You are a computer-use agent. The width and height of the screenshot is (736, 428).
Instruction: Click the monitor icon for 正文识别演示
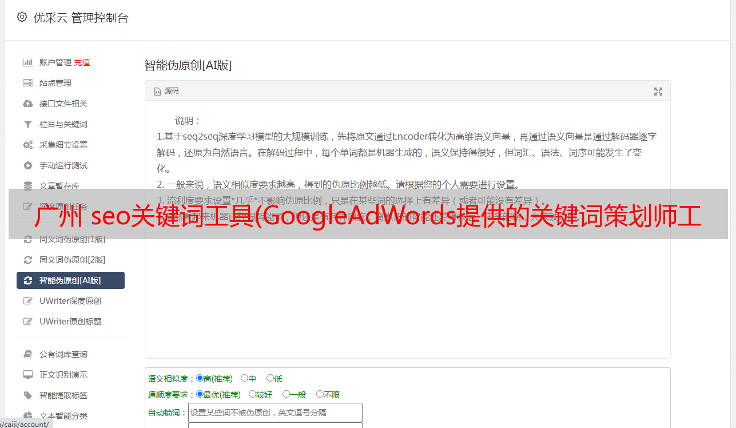pyautogui.click(x=27, y=375)
